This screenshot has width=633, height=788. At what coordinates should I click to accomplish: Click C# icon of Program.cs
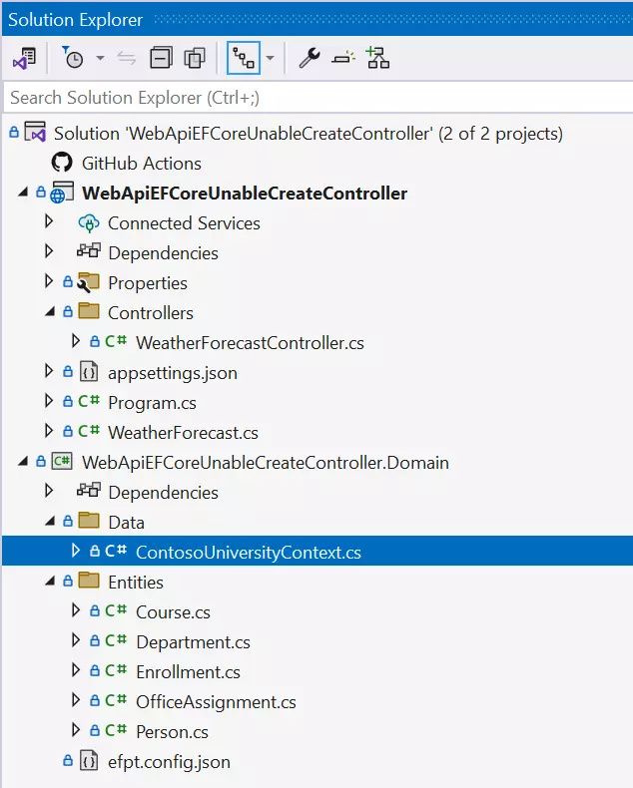[89, 402]
